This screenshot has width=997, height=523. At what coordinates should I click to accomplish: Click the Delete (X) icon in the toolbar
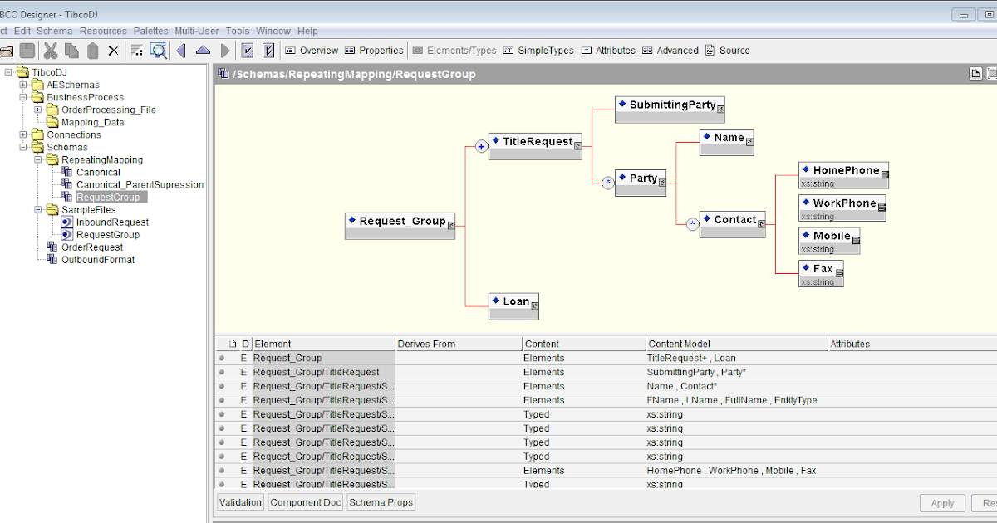point(113,50)
